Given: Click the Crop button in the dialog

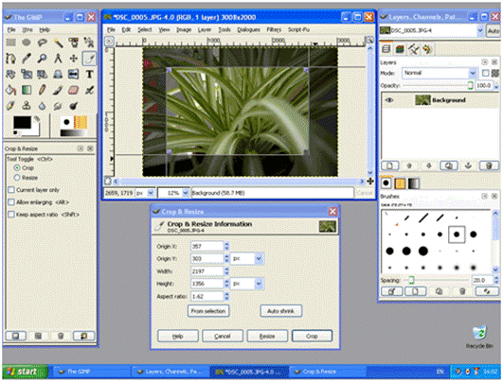Looking at the screenshot, I should coord(312,337).
